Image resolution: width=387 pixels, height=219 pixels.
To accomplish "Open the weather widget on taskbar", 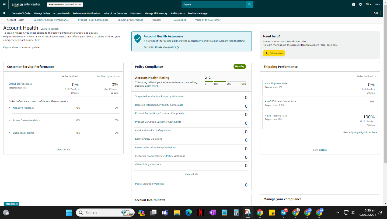I will (6, 213).
